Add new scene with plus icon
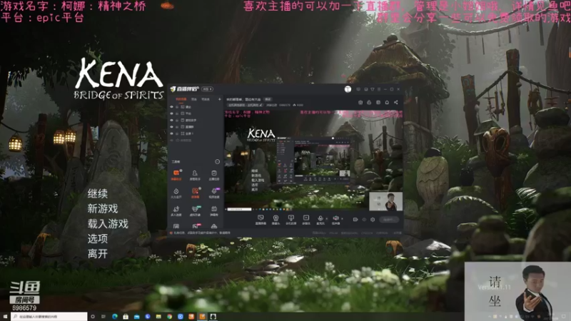Image resolution: width=571 pixels, height=321 pixels. point(220,99)
